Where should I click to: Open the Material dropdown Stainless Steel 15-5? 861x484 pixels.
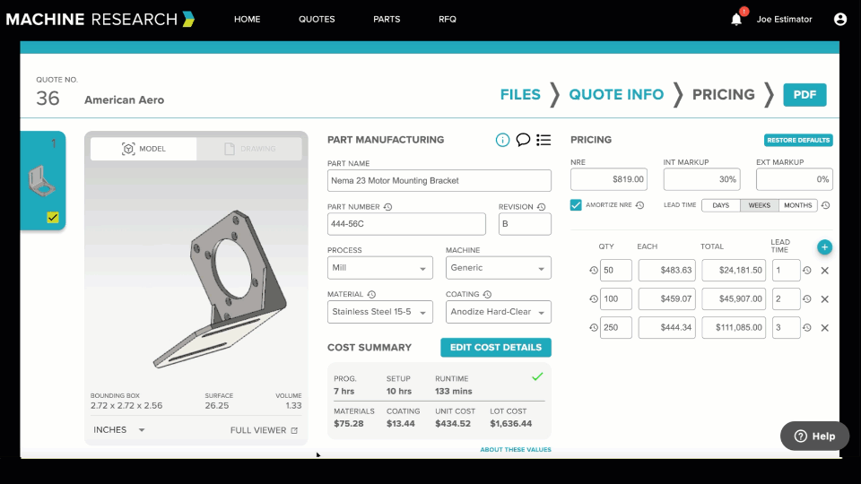click(380, 312)
